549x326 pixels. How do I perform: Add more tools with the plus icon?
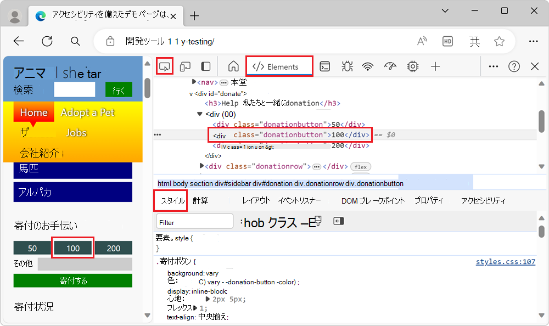click(435, 66)
